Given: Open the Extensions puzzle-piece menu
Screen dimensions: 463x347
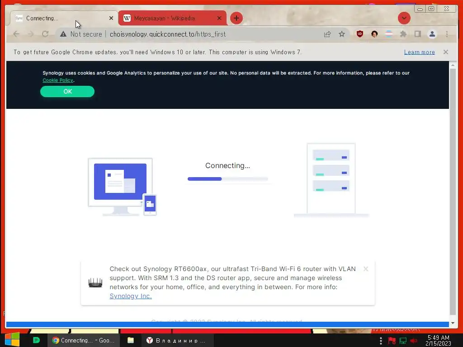Looking at the screenshot, I should coord(403,34).
